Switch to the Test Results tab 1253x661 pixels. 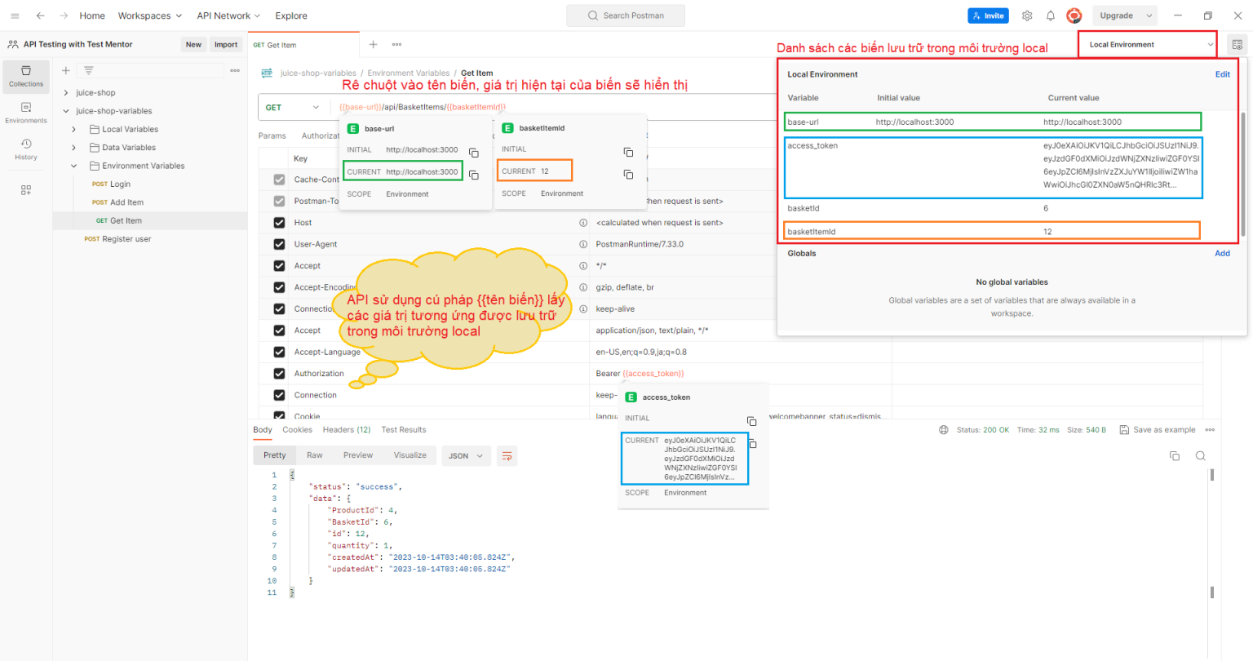coord(404,430)
